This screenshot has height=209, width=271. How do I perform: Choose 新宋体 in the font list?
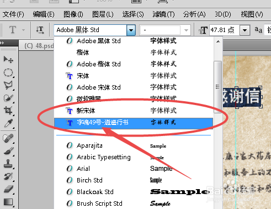pos(134,111)
